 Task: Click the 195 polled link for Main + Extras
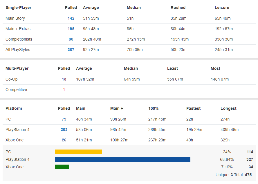(71, 29)
